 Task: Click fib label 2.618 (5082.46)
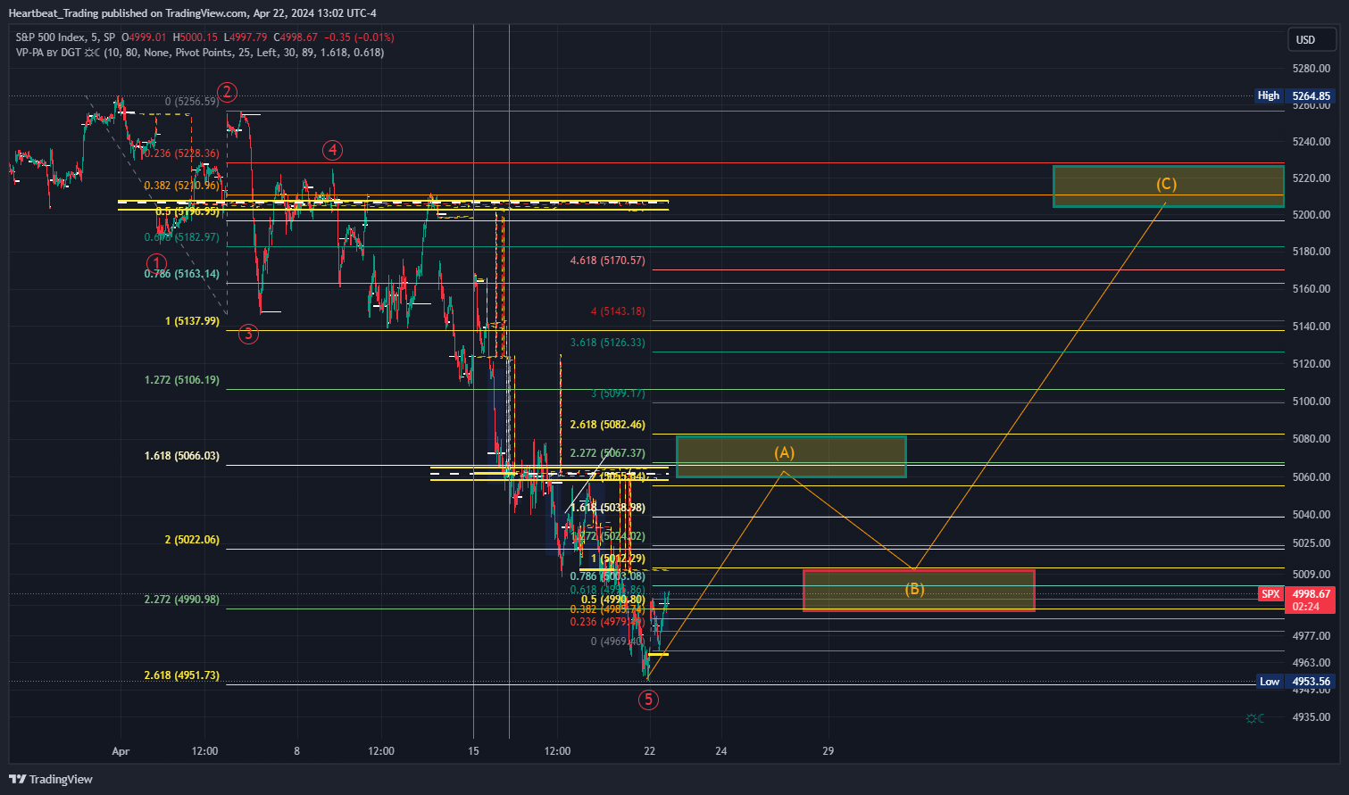coord(608,425)
